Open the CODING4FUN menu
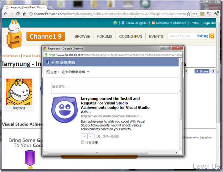 (x=130, y=37)
